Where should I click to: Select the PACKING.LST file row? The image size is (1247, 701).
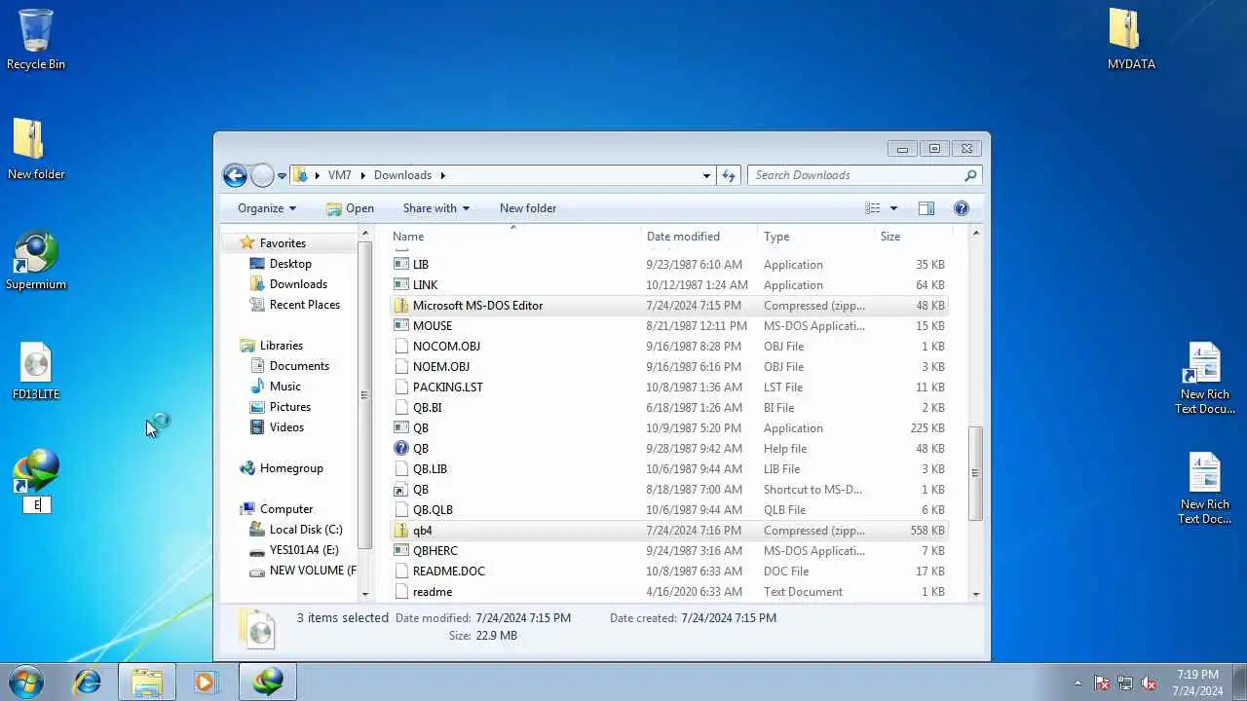click(669, 387)
